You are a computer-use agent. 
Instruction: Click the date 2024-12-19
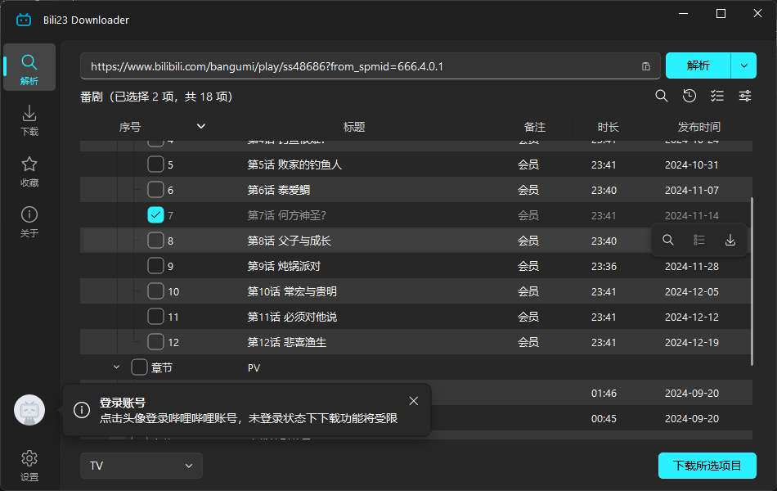point(692,342)
